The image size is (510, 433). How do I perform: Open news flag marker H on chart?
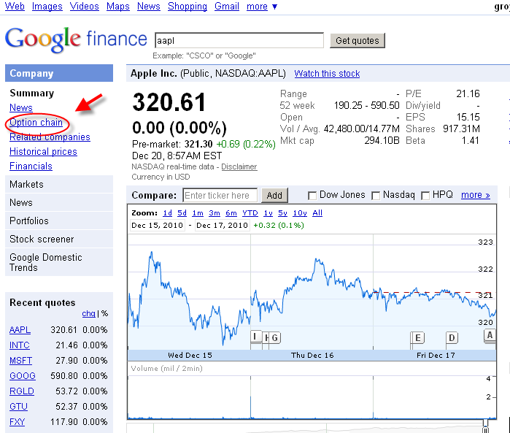coord(266,337)
